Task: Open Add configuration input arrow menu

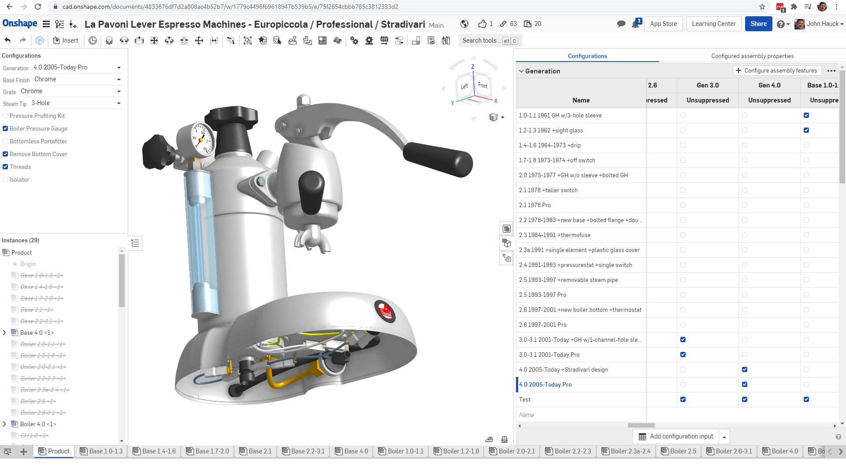Action: pos(724,437)
